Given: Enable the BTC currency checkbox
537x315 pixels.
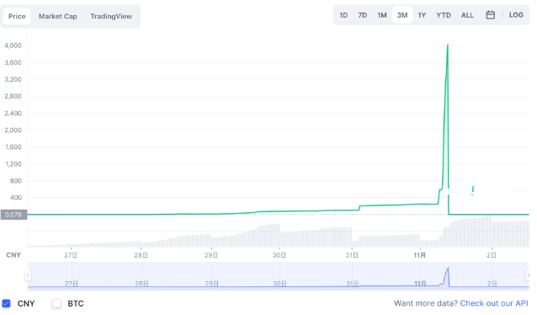Looking at the screenshot, I should [56, 303].
